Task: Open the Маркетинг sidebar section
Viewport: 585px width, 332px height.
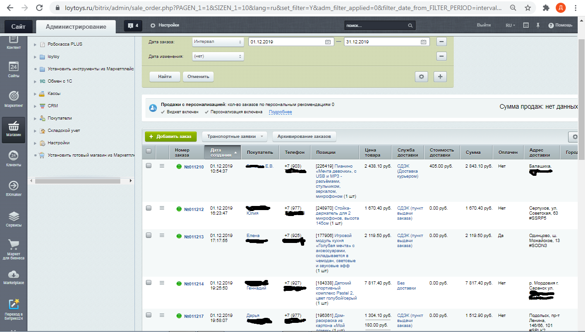Action: point(14,99)
